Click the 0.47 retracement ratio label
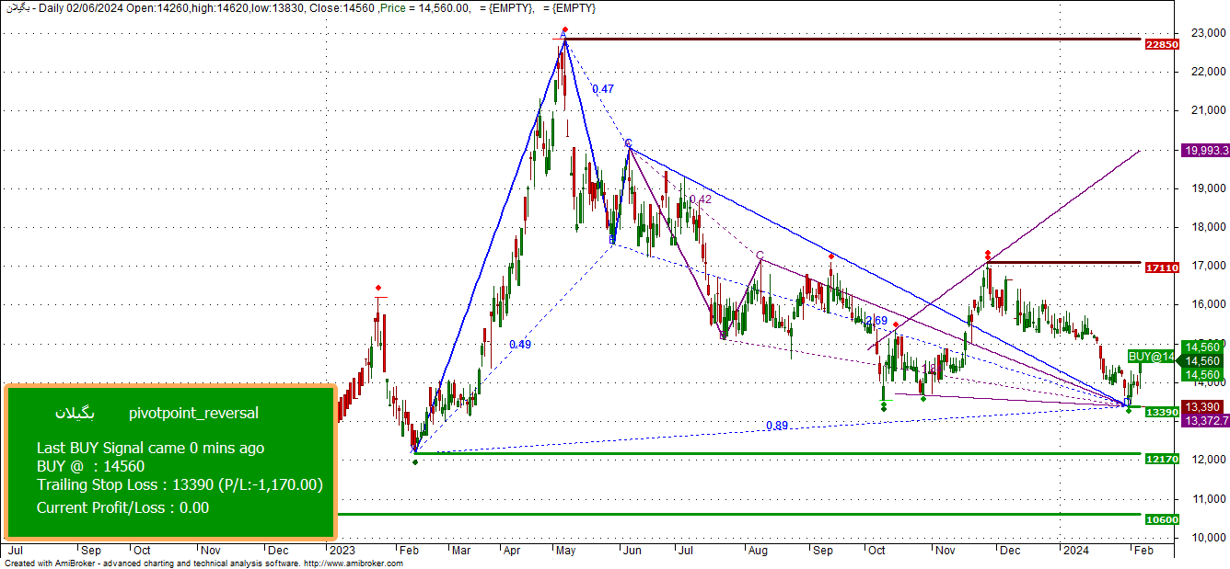Image resolution: width=1230 pixels, height=569 pixels. [603, 89]
